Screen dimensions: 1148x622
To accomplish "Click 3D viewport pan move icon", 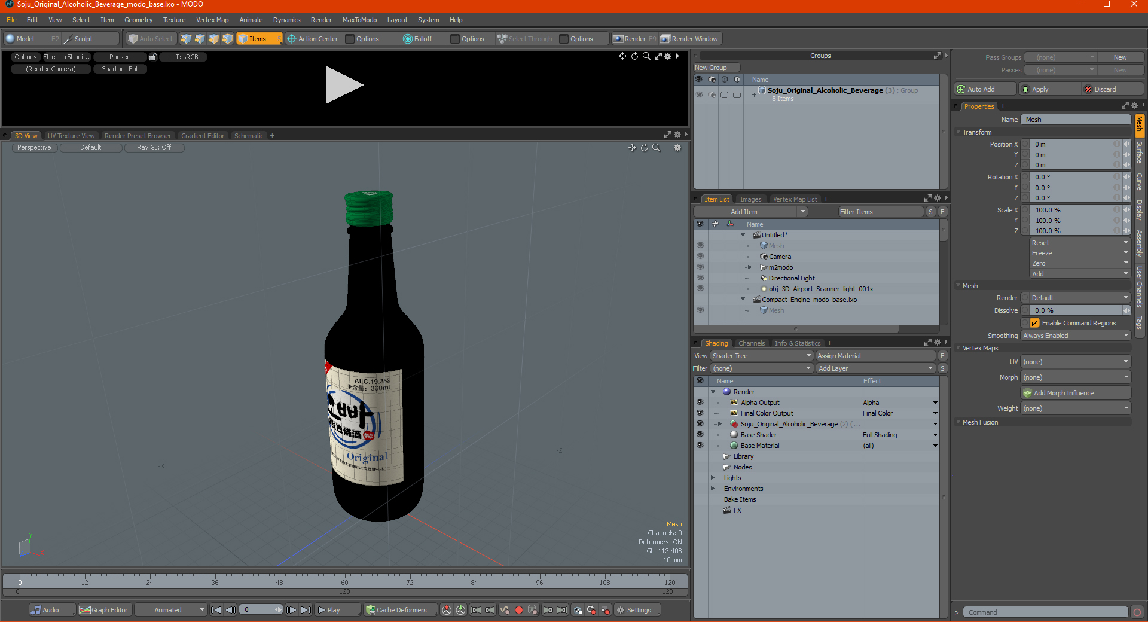I will [632, 148].
